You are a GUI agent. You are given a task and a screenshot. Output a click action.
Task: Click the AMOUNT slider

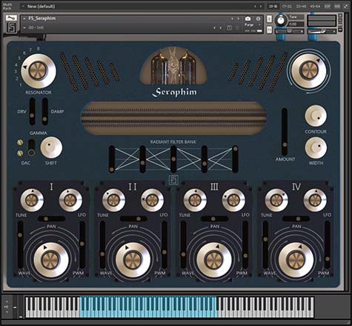(285, 131)
